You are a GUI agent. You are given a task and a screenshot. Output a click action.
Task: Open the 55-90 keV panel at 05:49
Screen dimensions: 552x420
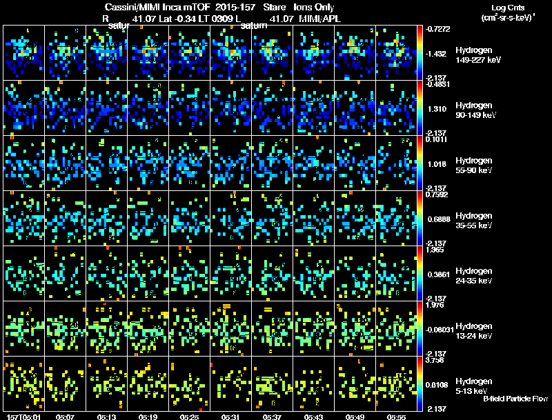[x=355, y=163]
